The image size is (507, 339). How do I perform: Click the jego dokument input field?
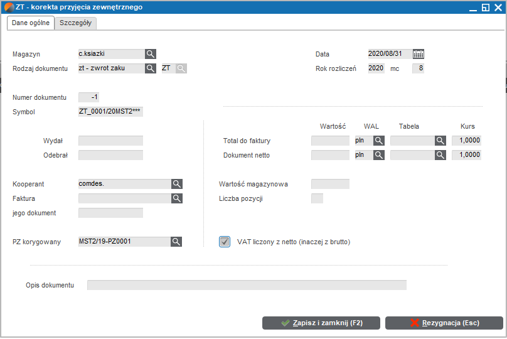[110, 213]
